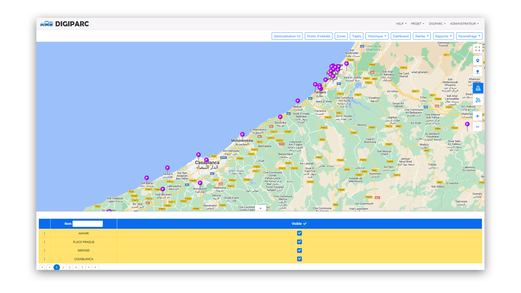
Task: Switch to the satellite view icon
Action: pyautogui.click(x=478, y=100)
